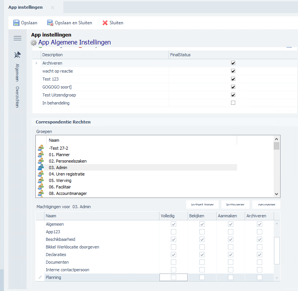Toggle the sidebar pin icon

[x=17, y=55]
